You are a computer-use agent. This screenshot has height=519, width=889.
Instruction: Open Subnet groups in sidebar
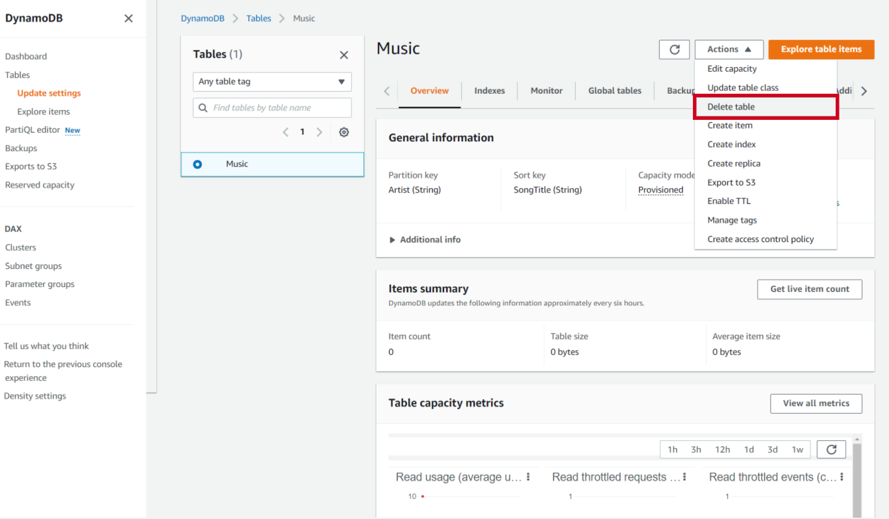coord(34,266)
